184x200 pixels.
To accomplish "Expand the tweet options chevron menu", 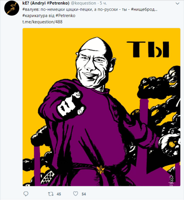I will pyautogui.click(x=177, y=4).
